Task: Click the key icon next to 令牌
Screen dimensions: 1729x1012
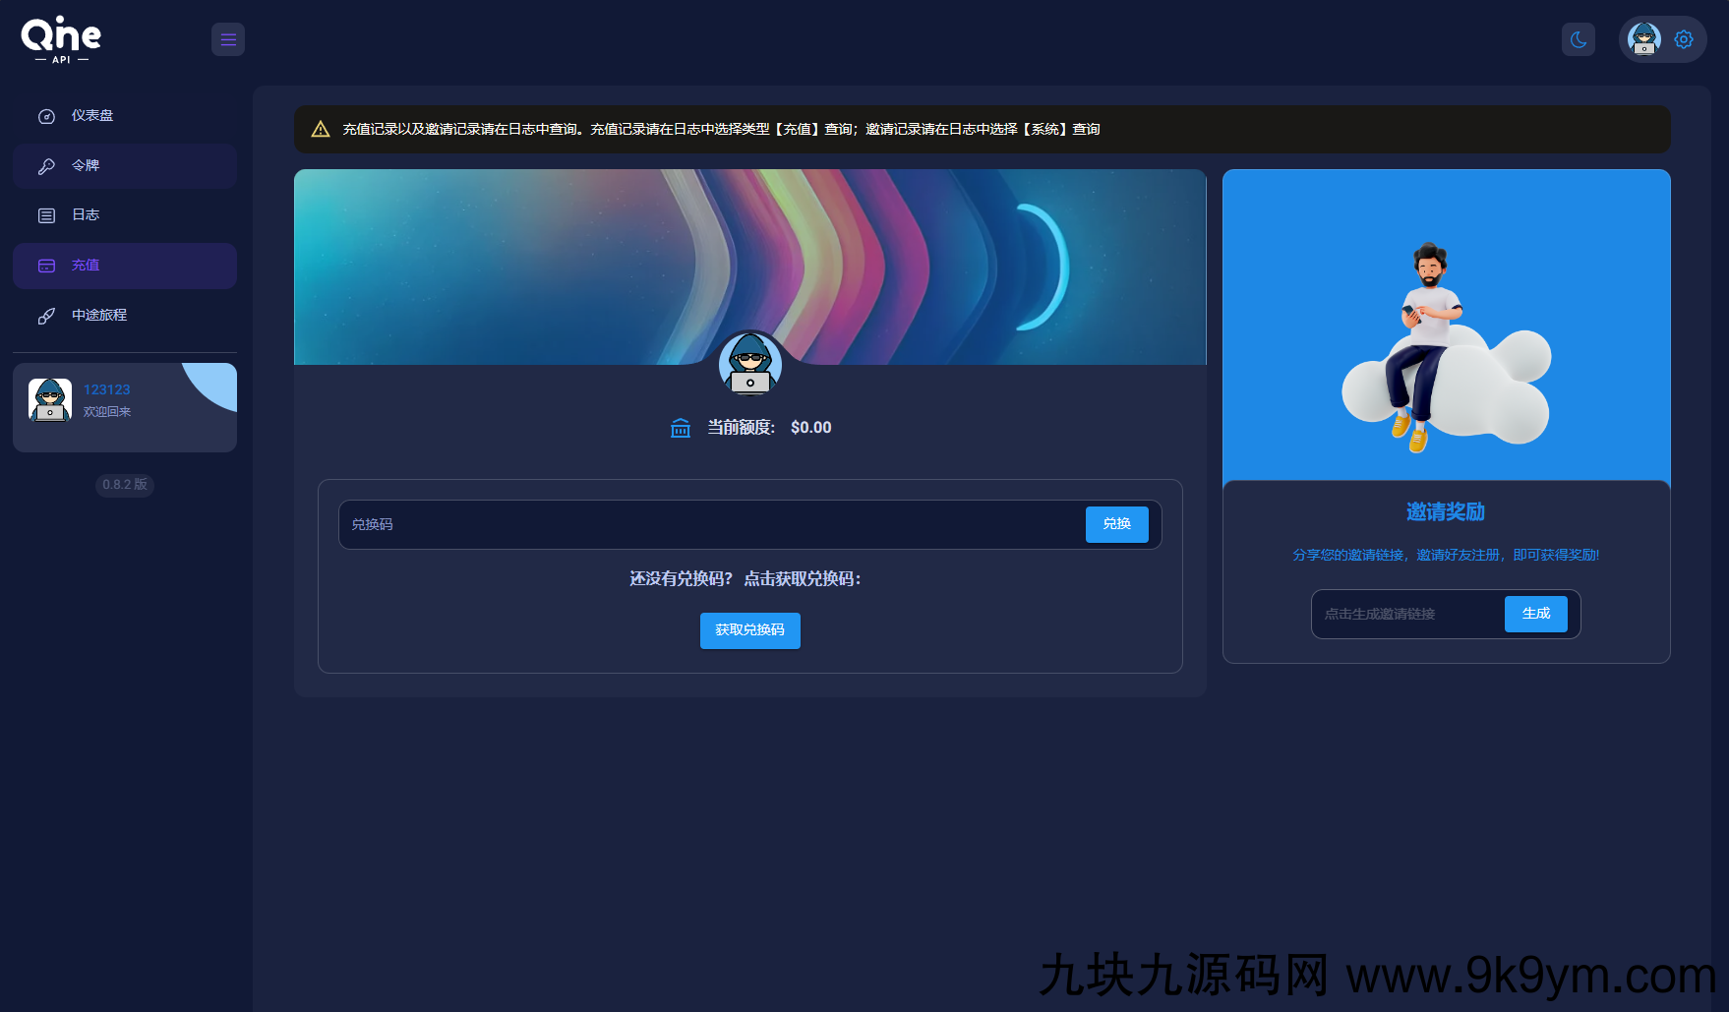Action: tap(46, 166)
